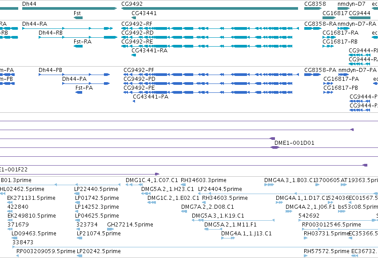
Task: Select the Dh44 gene span bar
Action: click(x=69, y=8)
